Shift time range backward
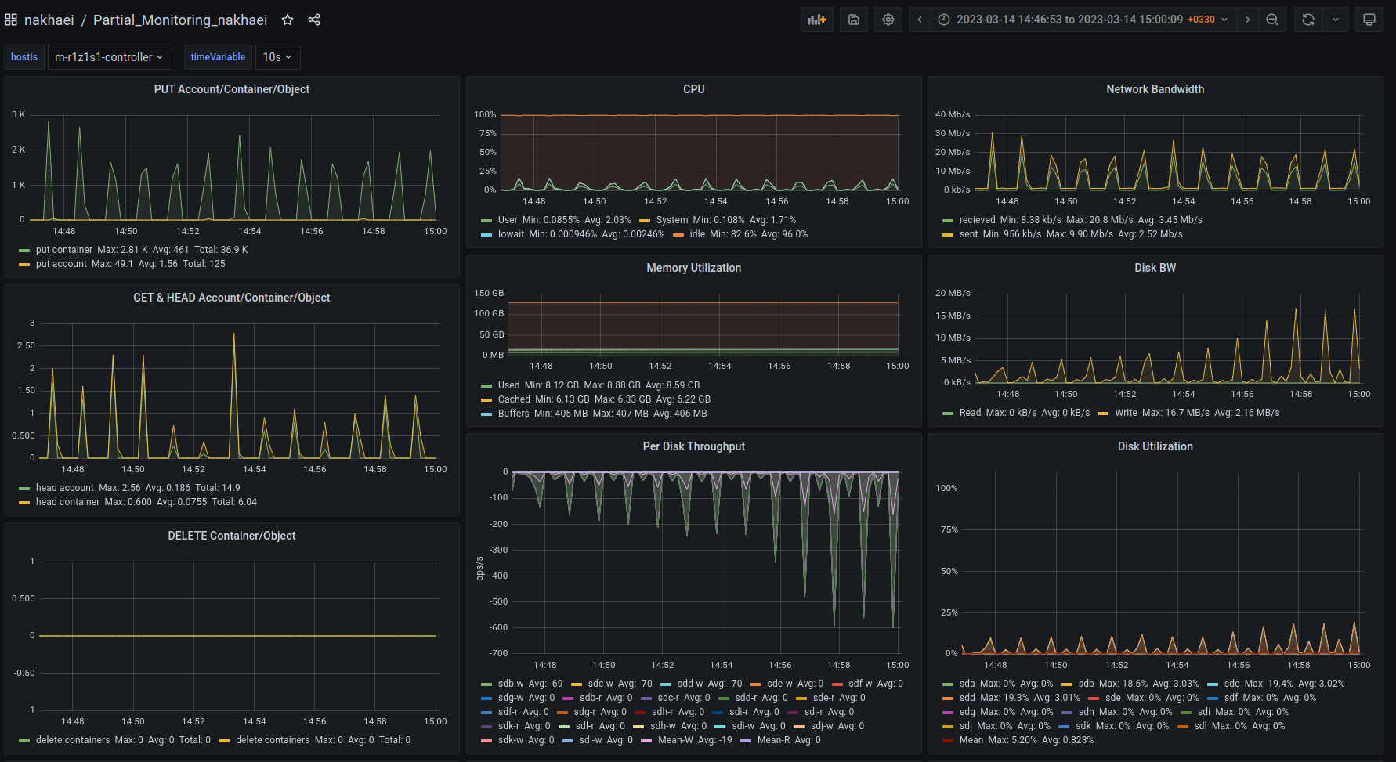1396x762 pixels. click(x=920, y=20)
